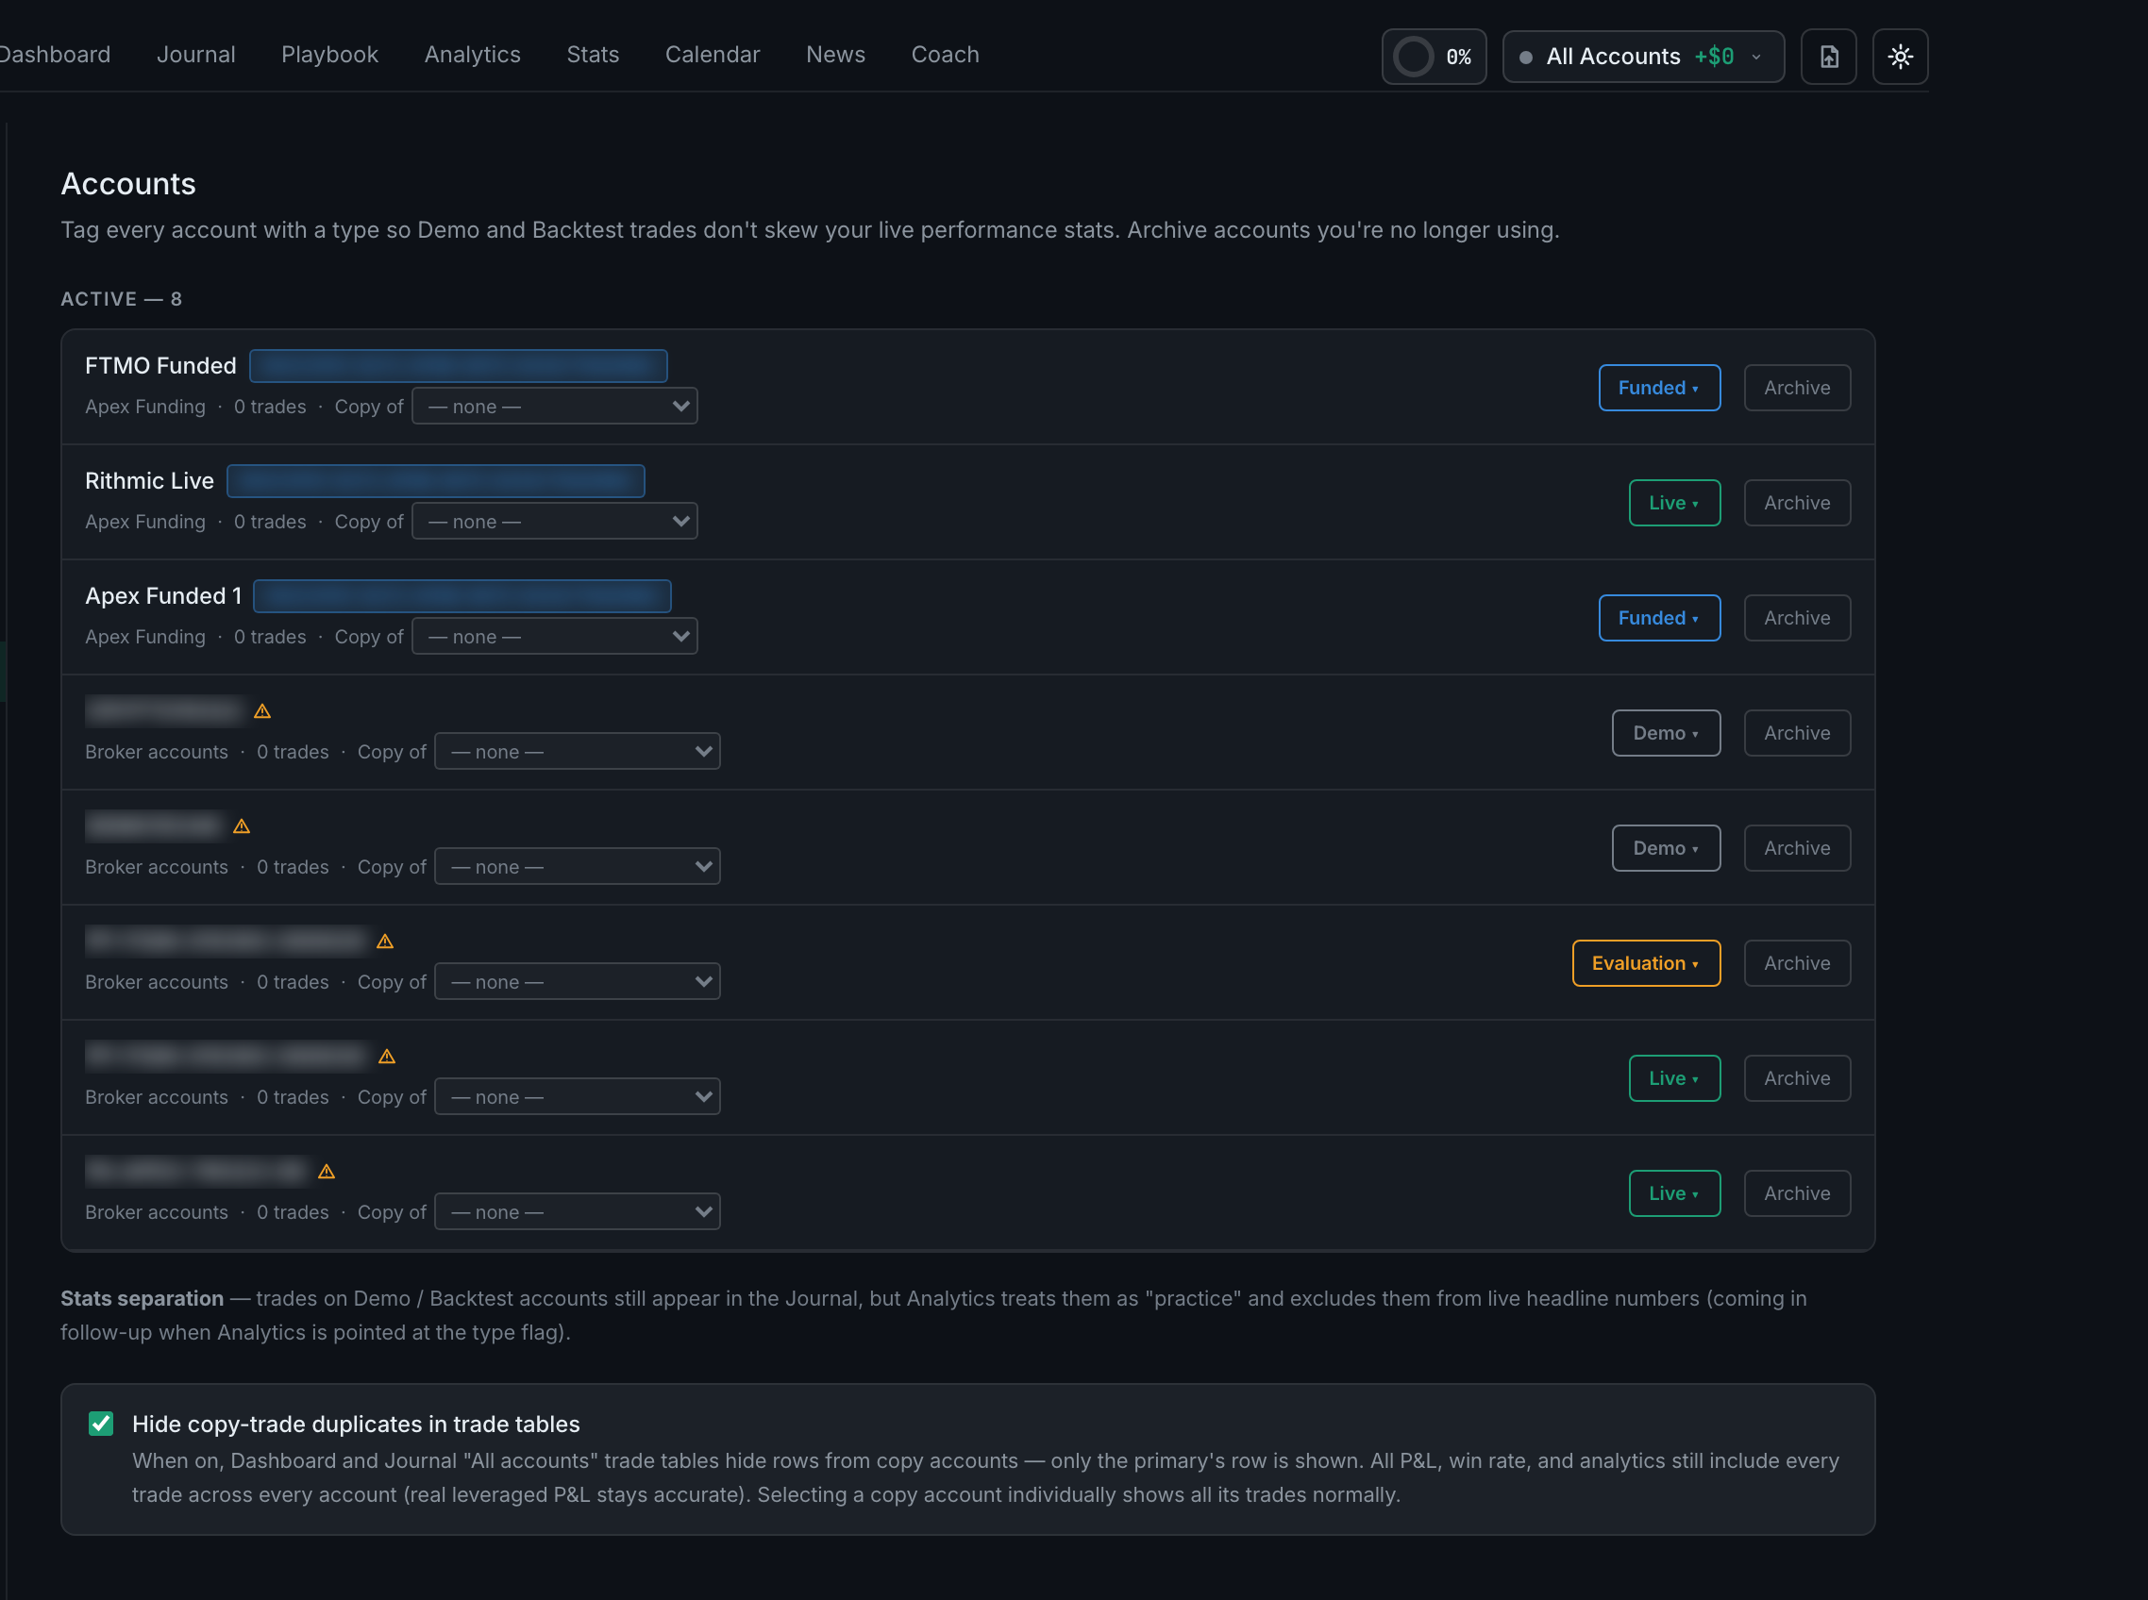Viewport: 2148px width, 1600px height.
Task: Click warning triangle on second Demo account
Action: (x=242, y=826)
